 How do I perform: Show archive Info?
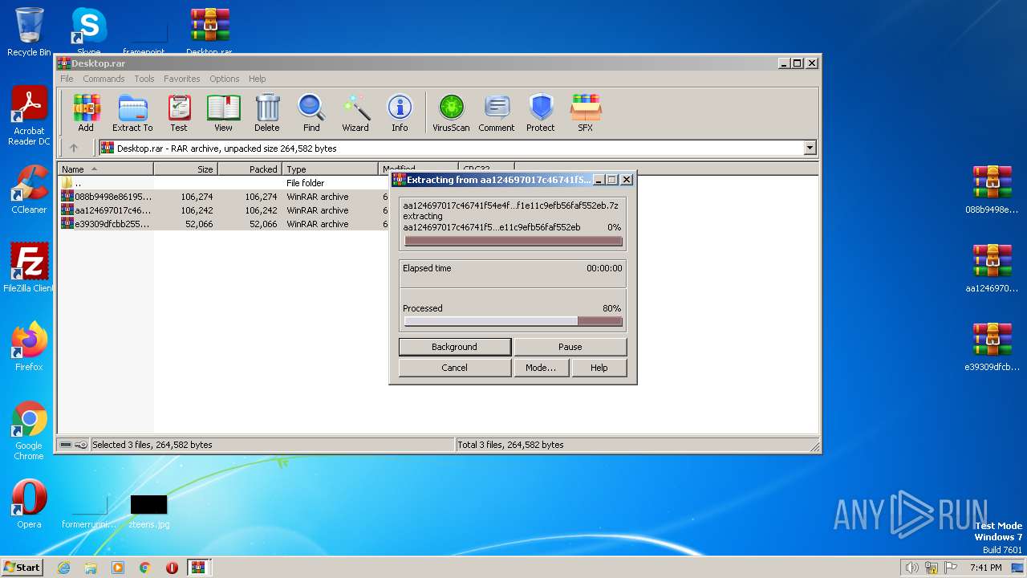click(400, 113)
